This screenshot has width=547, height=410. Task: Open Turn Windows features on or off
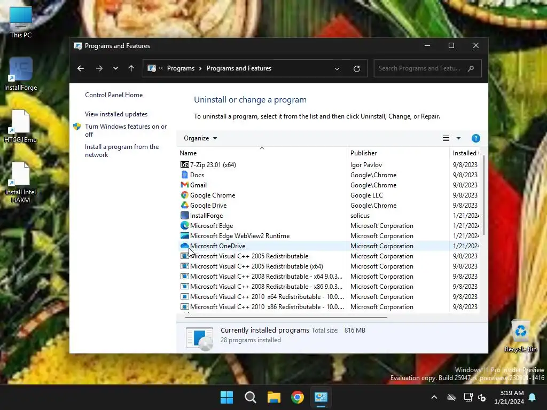coord(126,130)
